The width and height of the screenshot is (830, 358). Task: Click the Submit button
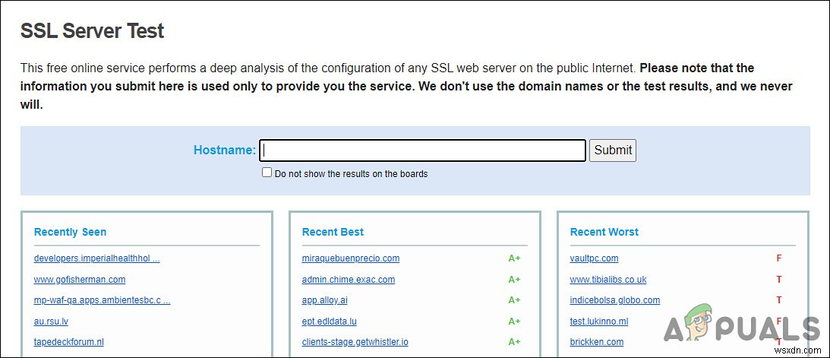(613, 150)
